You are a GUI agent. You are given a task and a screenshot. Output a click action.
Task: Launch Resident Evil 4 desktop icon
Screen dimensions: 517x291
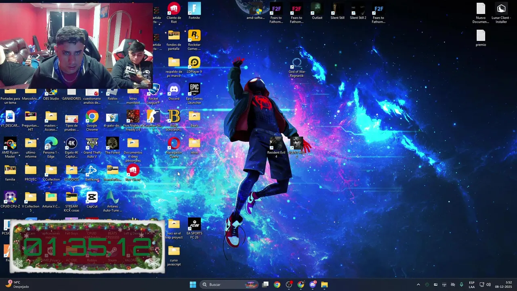pyautogui.click(x=276, y=148)
